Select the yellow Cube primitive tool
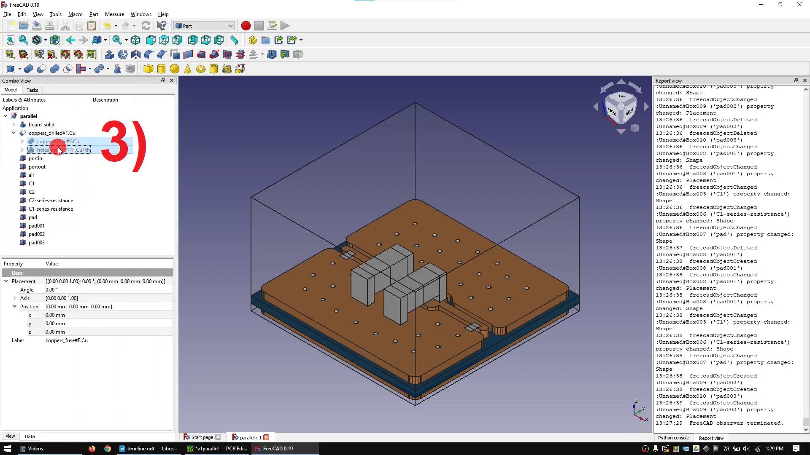Viewport: 810px width, 455px height. (x=148, y=69)
